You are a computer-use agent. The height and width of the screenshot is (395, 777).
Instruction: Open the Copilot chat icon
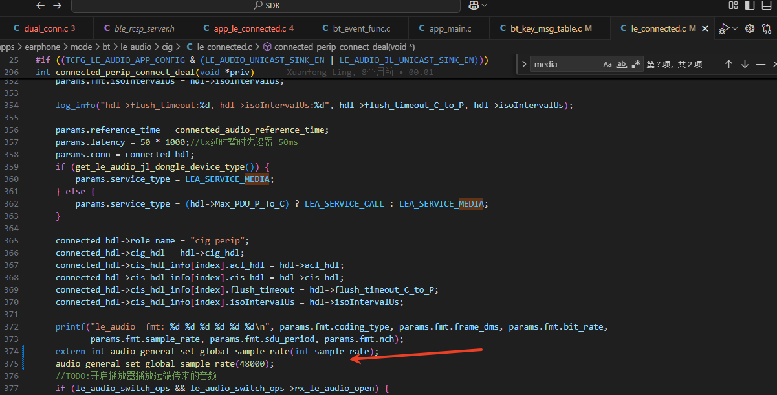coord(473,5)
